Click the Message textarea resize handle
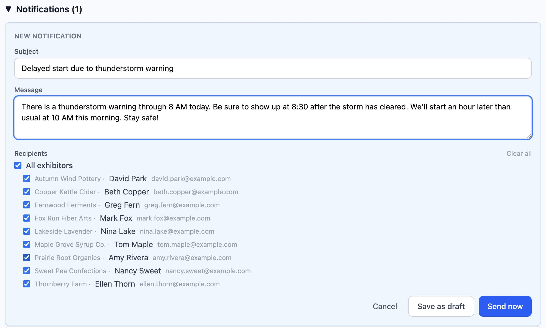The image size is (546, 328). click(528, 136)
